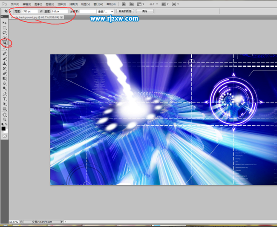Image resolution: width=277 pixels, height=227 pixels.
Task: Select the Horizontal Type tool
Action: click(x=5, y=99)
